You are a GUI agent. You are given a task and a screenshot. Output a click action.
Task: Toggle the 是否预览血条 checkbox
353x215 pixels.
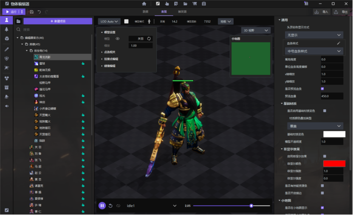tap(322, 89)
